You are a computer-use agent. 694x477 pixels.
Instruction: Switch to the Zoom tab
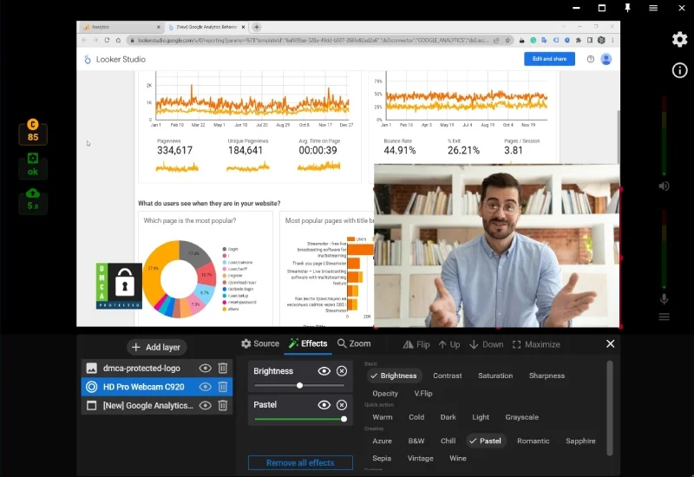tap(354, 343)
